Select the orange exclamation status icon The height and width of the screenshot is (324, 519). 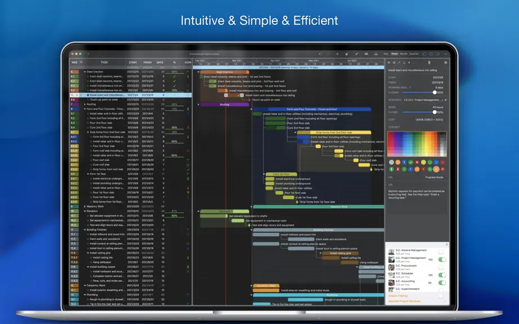[x=398, y=163]
